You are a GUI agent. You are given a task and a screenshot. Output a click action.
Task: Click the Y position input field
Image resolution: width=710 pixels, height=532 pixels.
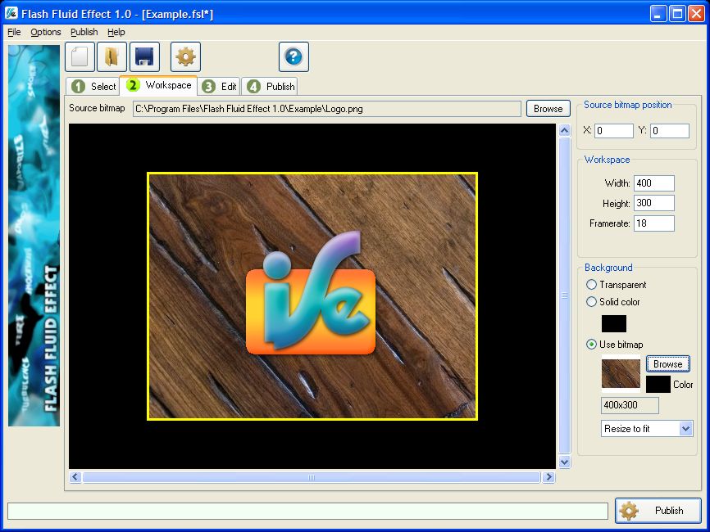(x=670, y=131)
